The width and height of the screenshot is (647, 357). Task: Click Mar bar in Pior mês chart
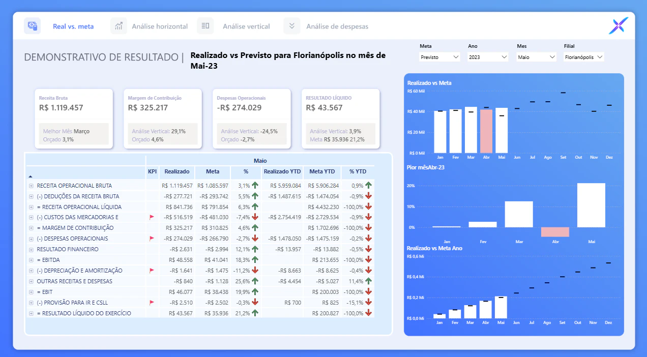point(519,215)
